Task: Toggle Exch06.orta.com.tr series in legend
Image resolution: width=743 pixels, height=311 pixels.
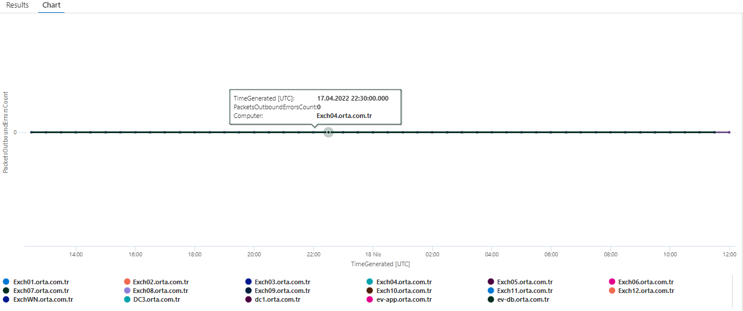Action: (641, 282)
